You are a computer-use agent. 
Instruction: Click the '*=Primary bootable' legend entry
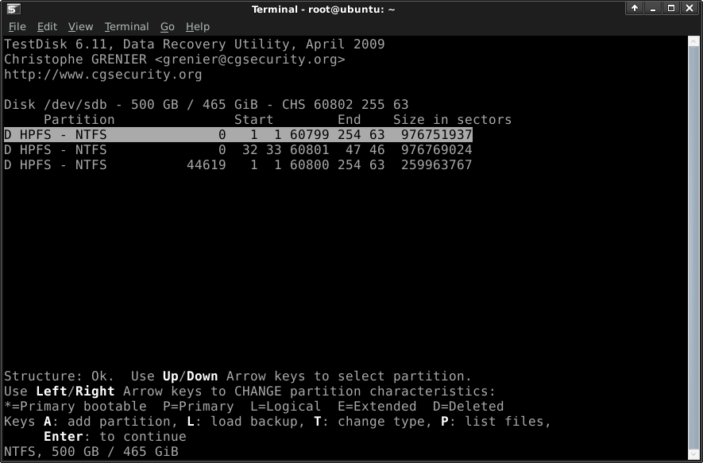click(x=75, y=407)
